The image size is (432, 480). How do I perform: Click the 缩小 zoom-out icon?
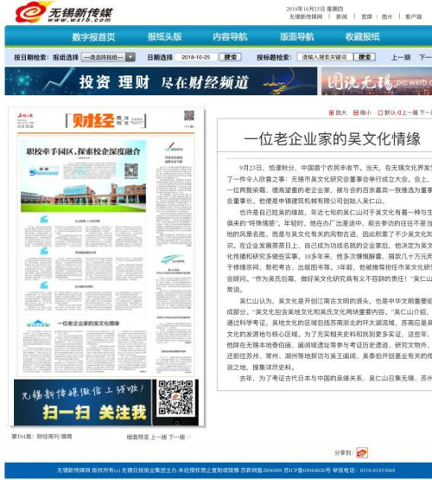[356, 112]
